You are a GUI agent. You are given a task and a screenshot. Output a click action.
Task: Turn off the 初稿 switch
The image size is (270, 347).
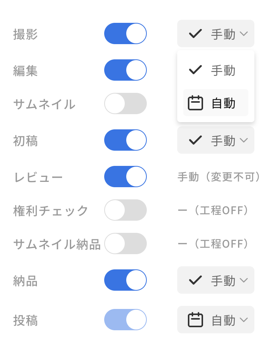coord(125,140)
